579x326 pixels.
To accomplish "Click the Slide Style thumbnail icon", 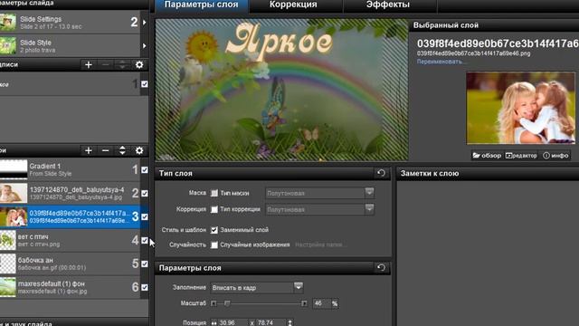I will (x=8, y=46).
